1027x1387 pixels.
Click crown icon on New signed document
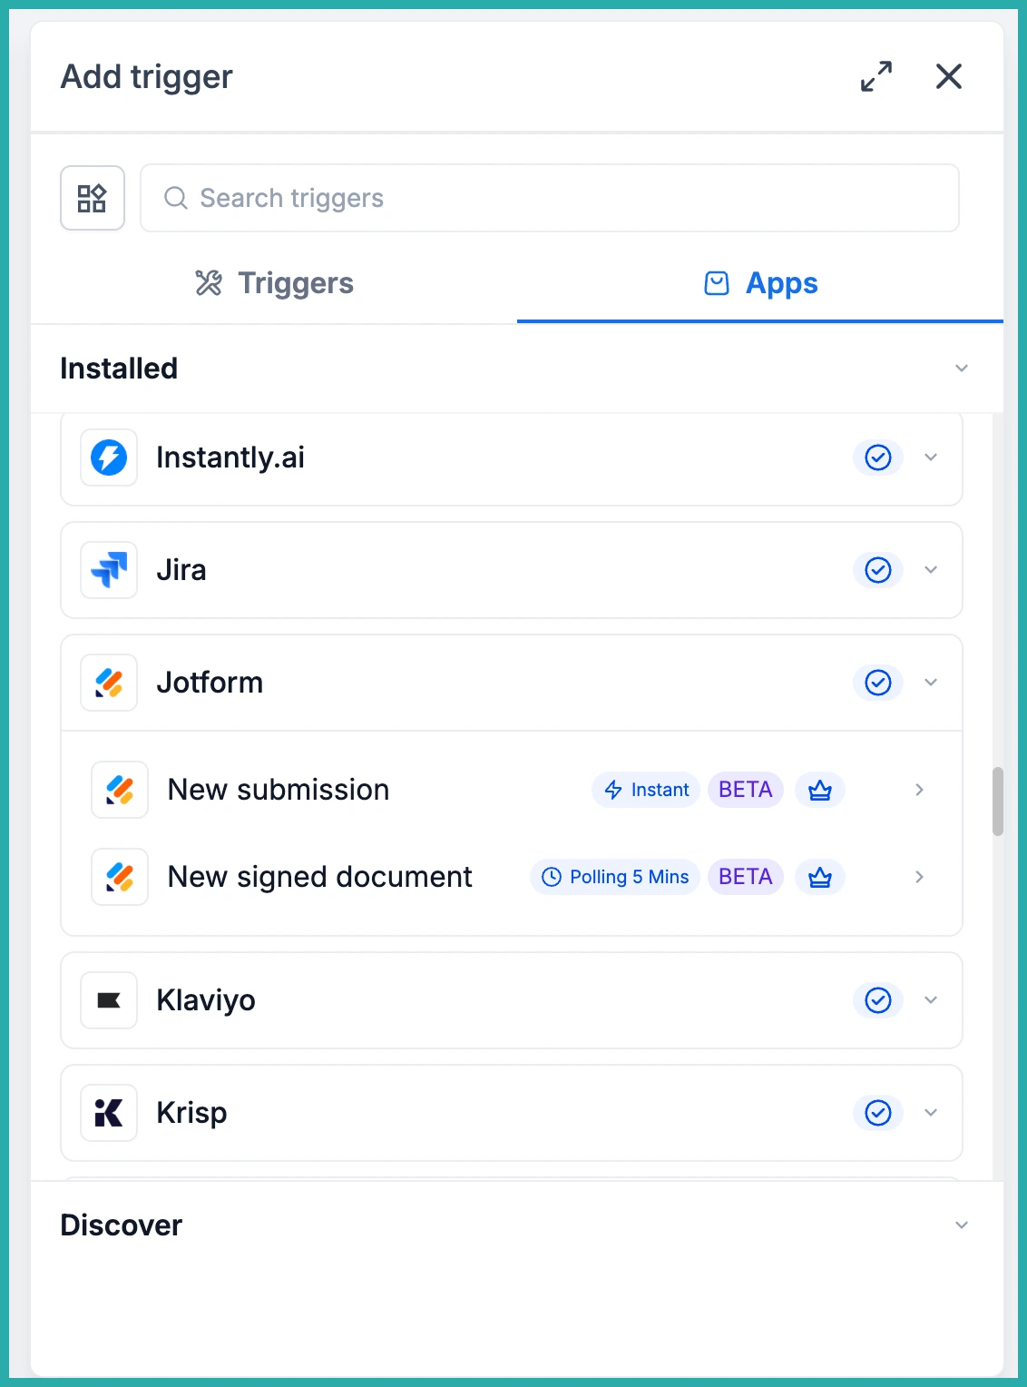tap(820, 877)
